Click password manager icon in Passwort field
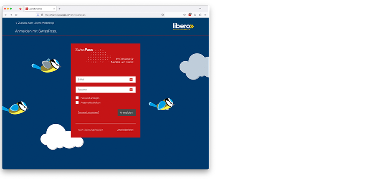392x180 pixels. 131,90
